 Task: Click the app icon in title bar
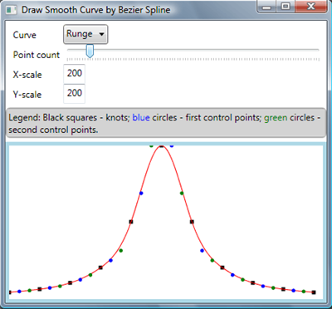coord(11,10)
